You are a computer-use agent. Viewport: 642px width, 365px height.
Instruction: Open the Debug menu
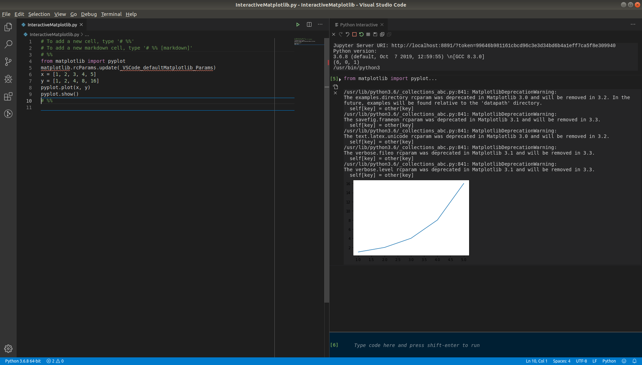point(89,14)
